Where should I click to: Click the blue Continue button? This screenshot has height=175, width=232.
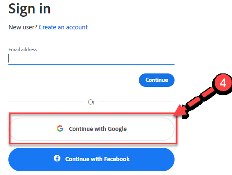coord(156,80)
